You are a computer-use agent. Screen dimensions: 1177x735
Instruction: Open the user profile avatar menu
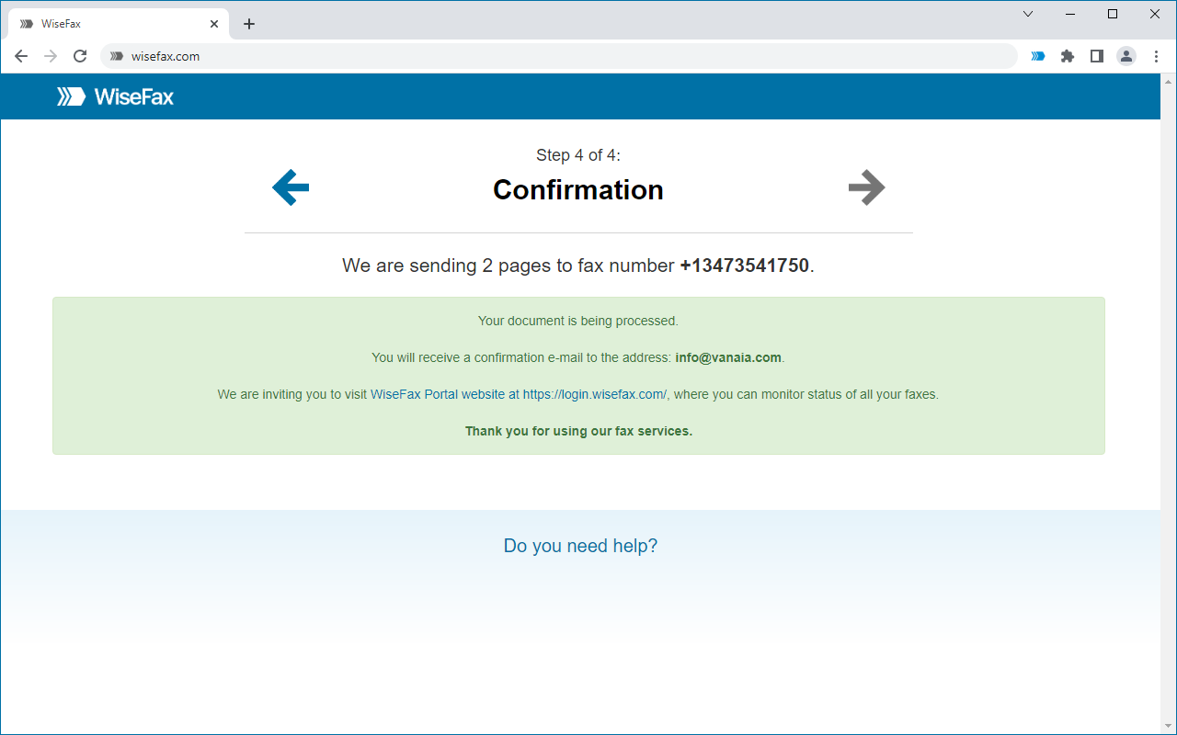1126,56
